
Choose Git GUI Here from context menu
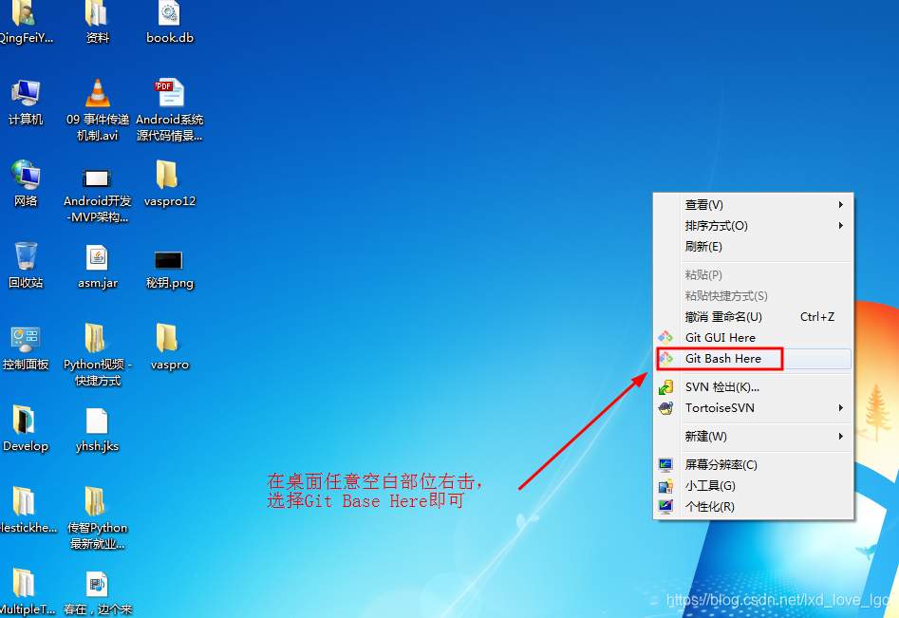(x=754, y=338)
